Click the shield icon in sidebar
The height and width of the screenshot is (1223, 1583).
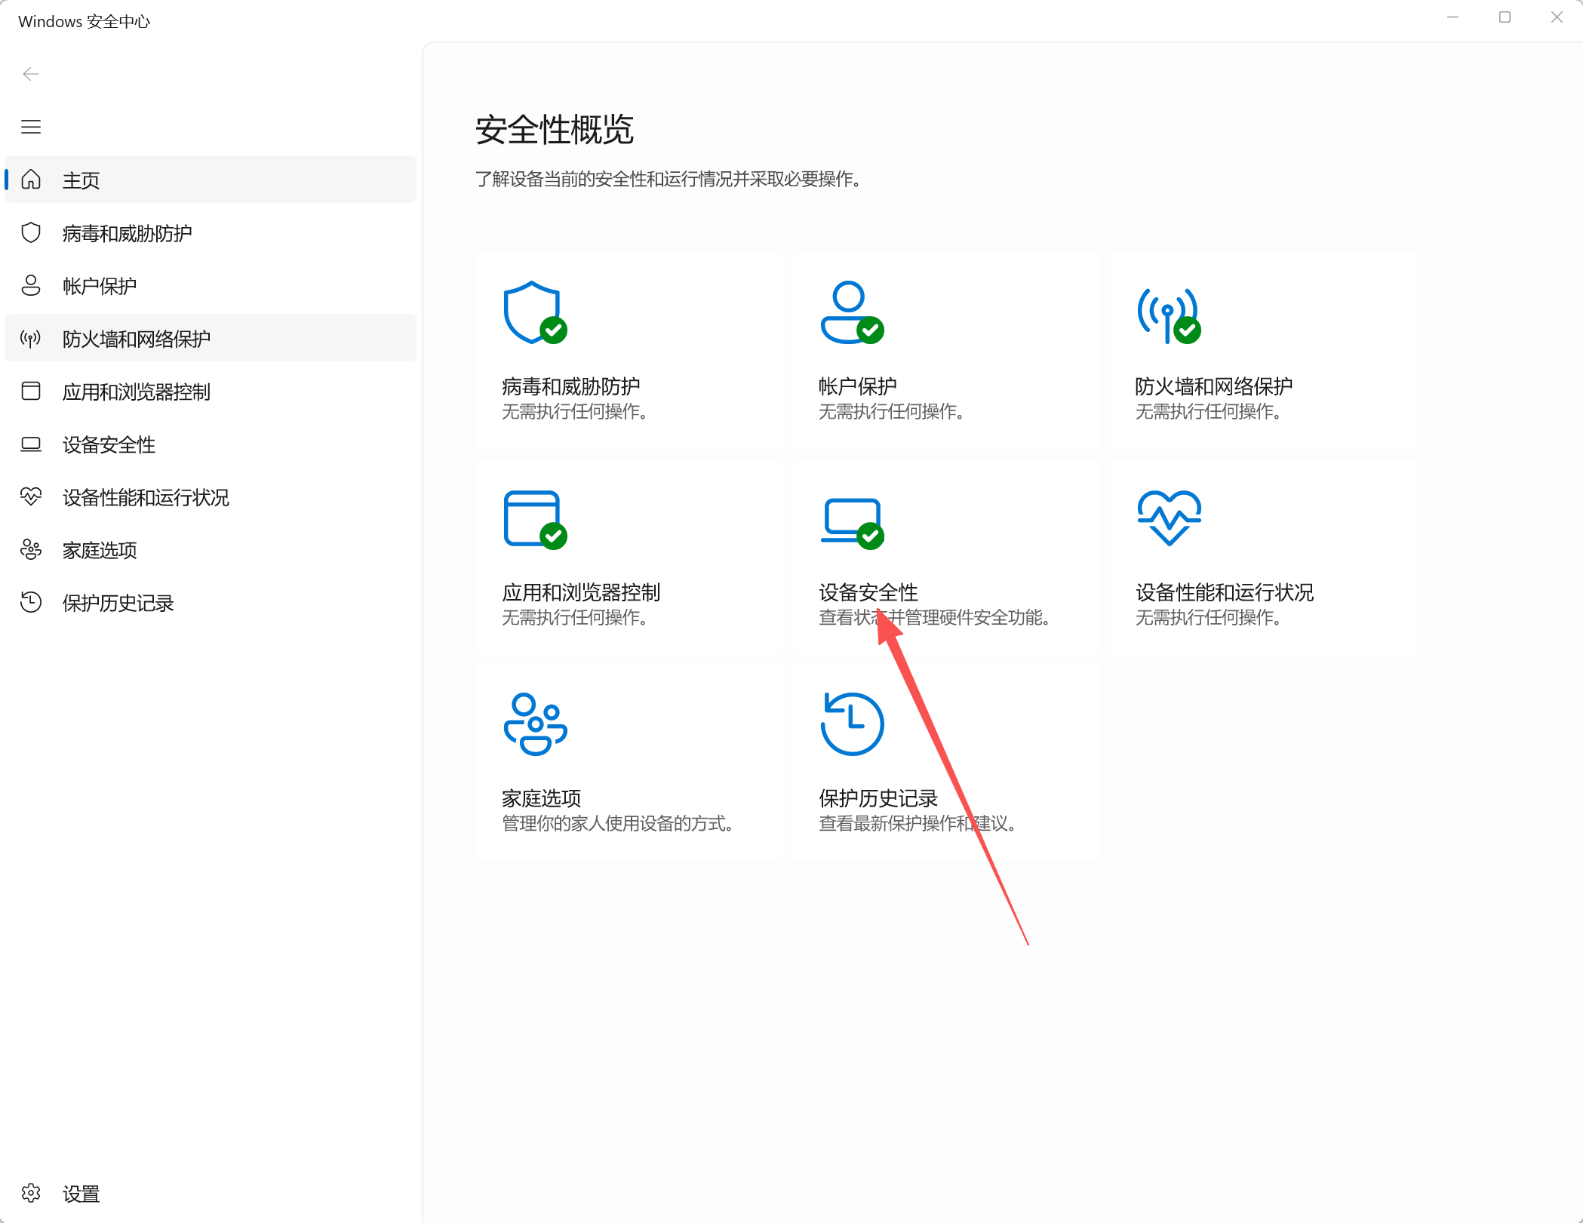tap(31, 232)
